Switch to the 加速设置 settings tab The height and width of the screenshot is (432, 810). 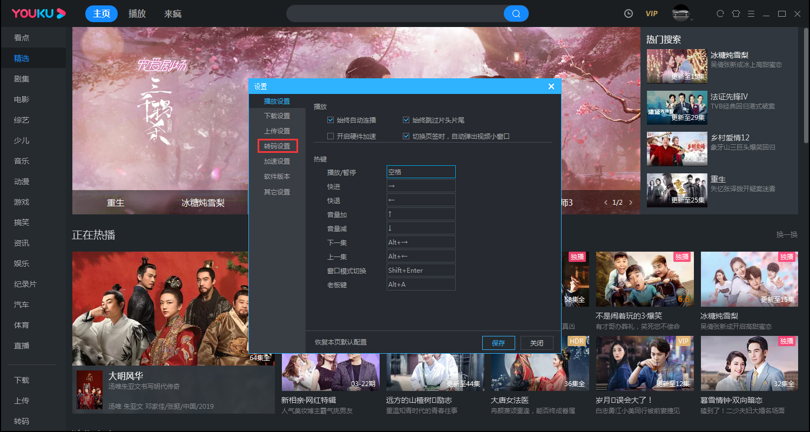click(277, 160)
